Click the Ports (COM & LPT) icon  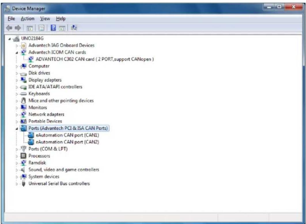pos(23,149)
